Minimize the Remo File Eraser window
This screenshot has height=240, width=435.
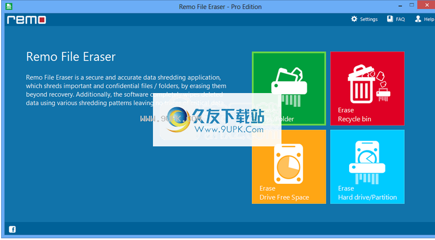point(400,6)
